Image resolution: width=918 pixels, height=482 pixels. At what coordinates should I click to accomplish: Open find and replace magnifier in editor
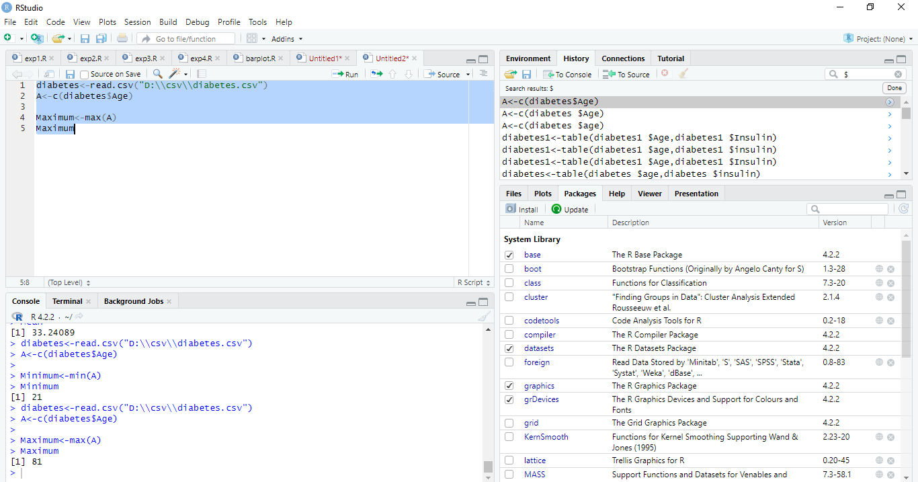156,74
